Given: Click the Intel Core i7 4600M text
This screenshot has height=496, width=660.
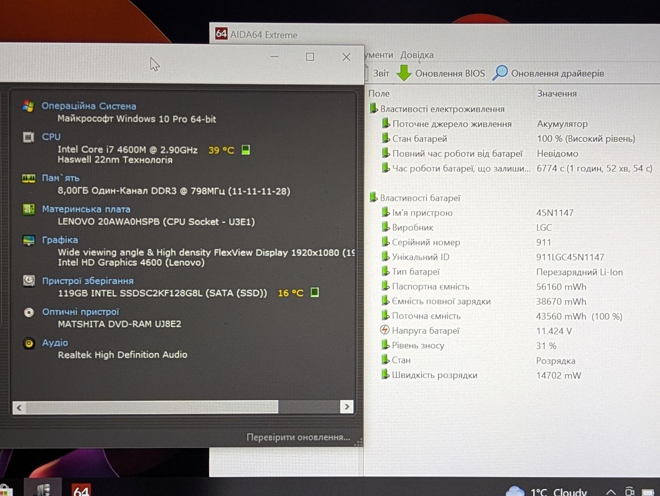Looking at the screenshot, I should point(127,150).
